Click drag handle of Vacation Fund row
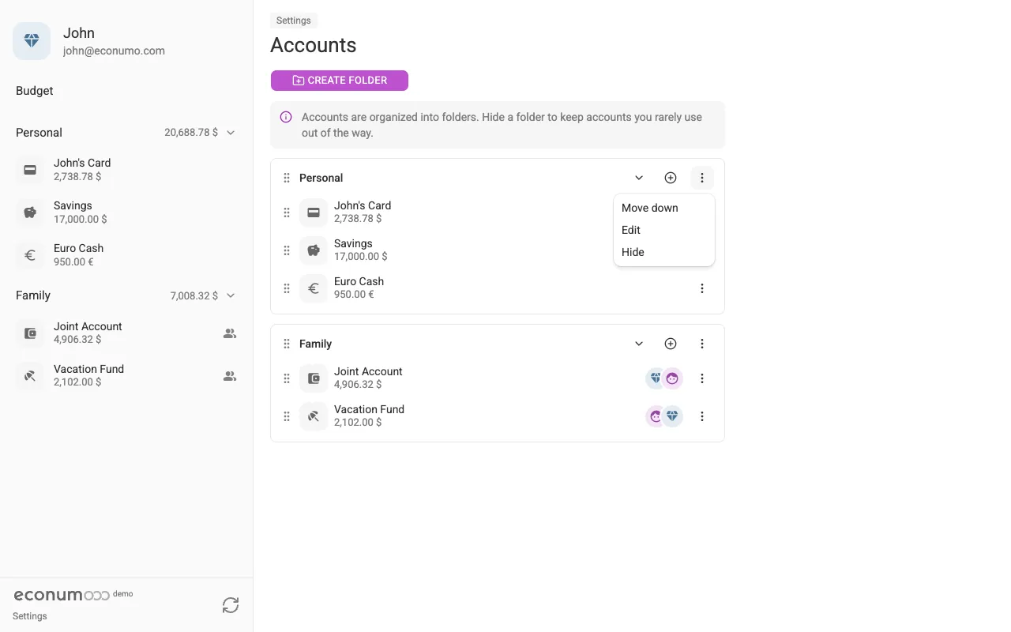Screen dimensions: 1011x632 click(x=287, y=416)
